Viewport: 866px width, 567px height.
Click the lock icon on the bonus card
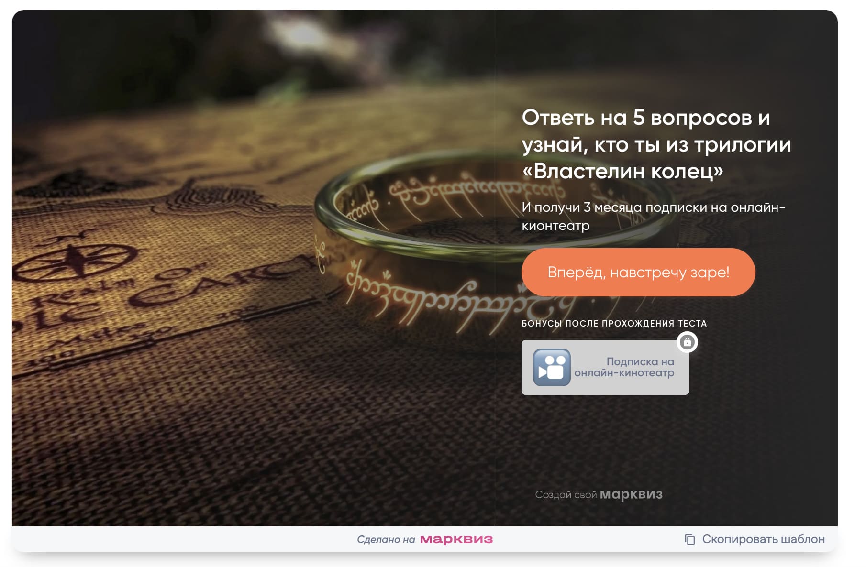pos(688,342)
